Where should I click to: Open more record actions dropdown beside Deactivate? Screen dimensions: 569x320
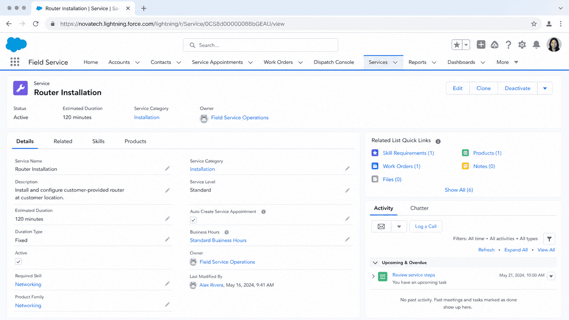click(545, 88)
